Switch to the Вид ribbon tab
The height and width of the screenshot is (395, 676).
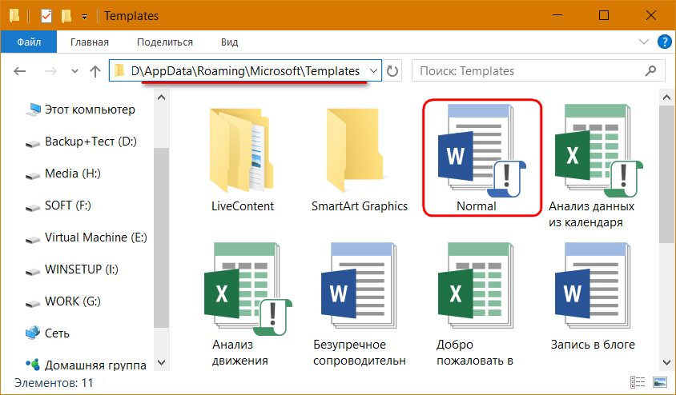point(230,42)
